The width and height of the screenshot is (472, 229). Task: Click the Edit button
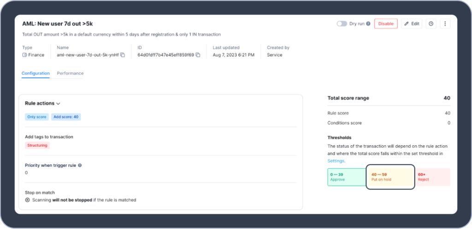[x=412, y=24]
